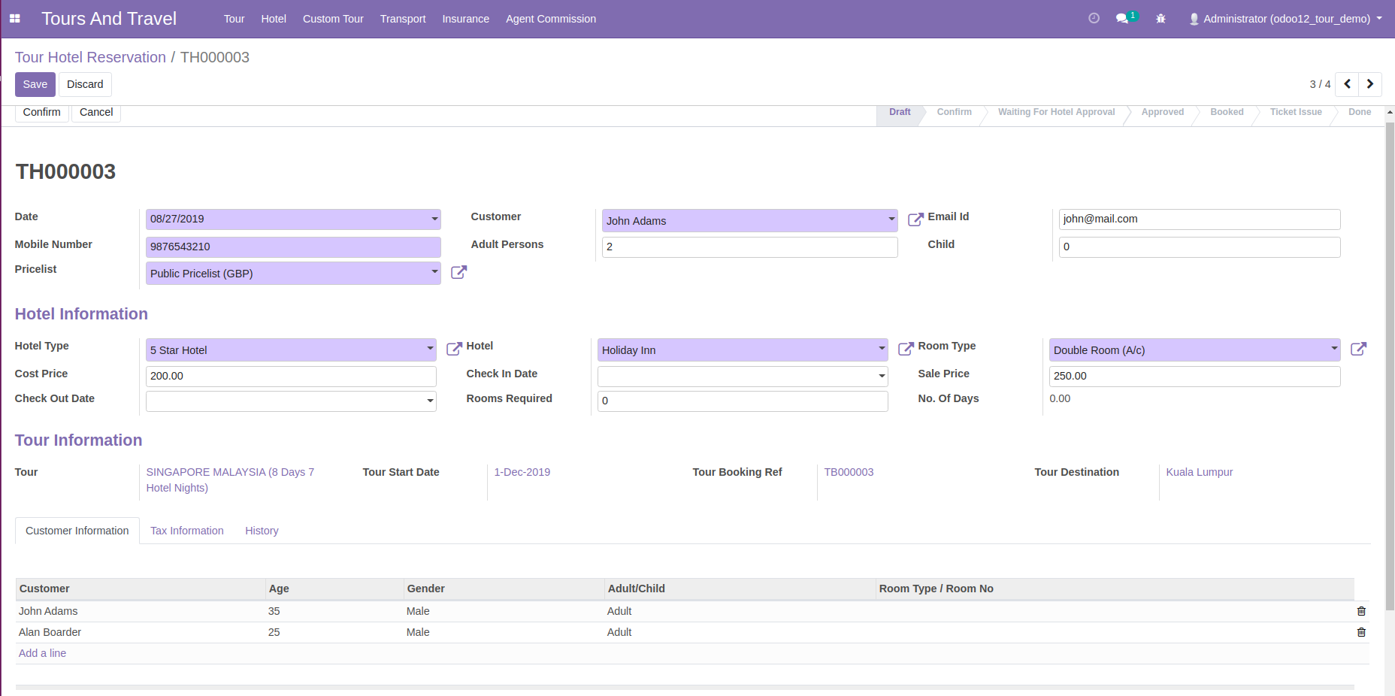Click the Confirm action button
The width and height of the screenshot is (1395, 696).
point(41,112)
